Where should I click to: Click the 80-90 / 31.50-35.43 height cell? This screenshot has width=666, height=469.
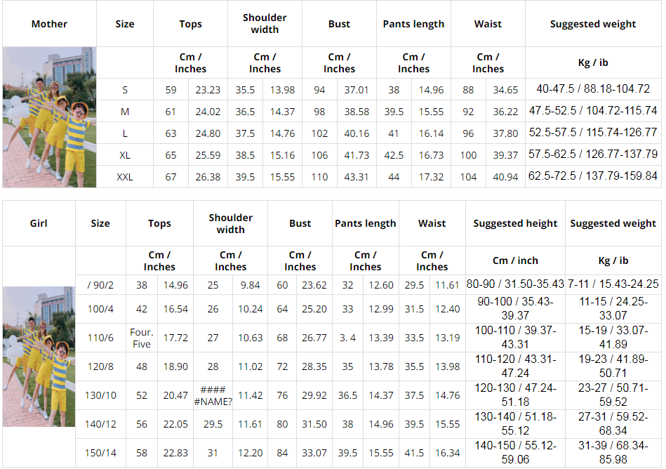coord(515,284)
